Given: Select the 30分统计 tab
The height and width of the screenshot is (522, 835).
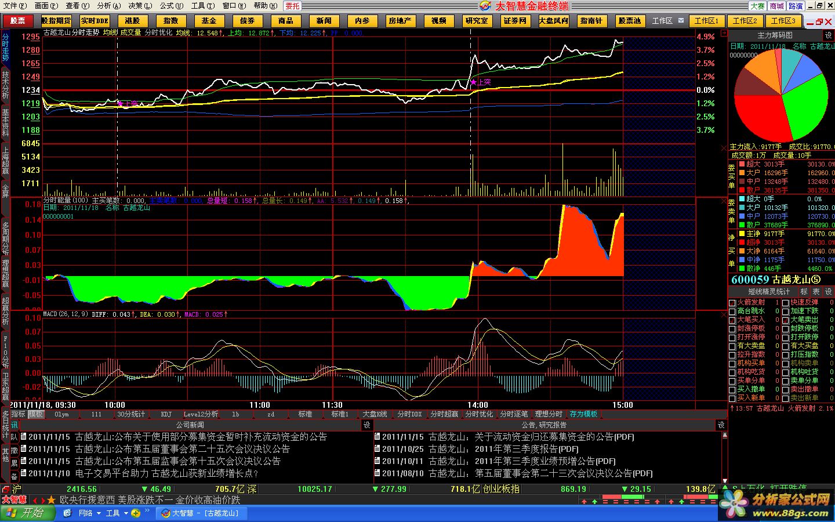Looking at the screenshot, I should point(131,414).
